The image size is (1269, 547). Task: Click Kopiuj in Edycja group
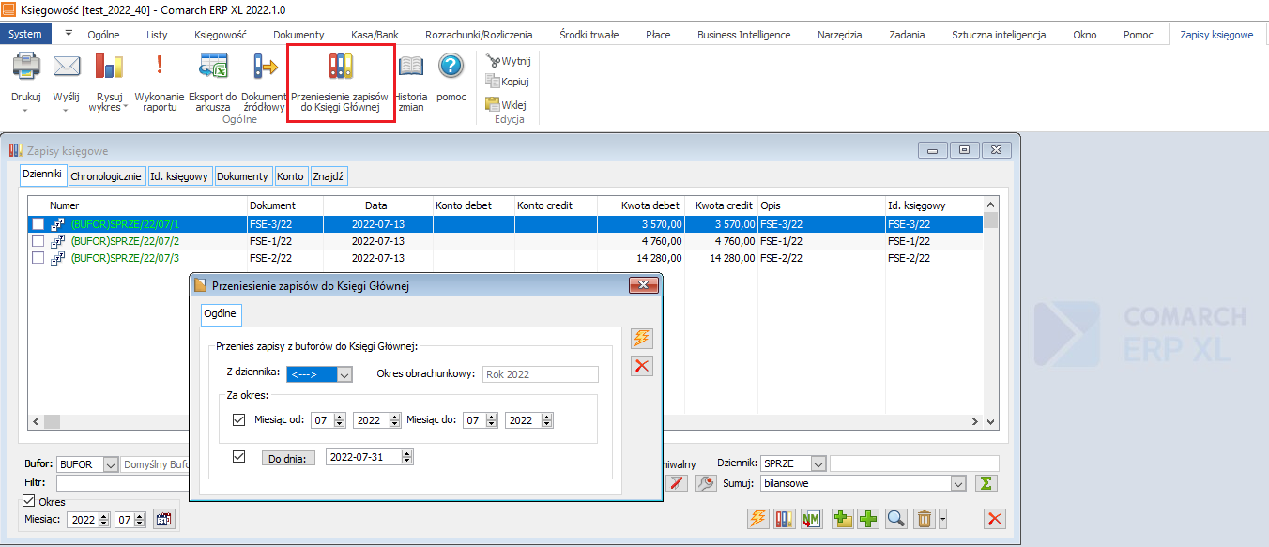click(508, 82)
